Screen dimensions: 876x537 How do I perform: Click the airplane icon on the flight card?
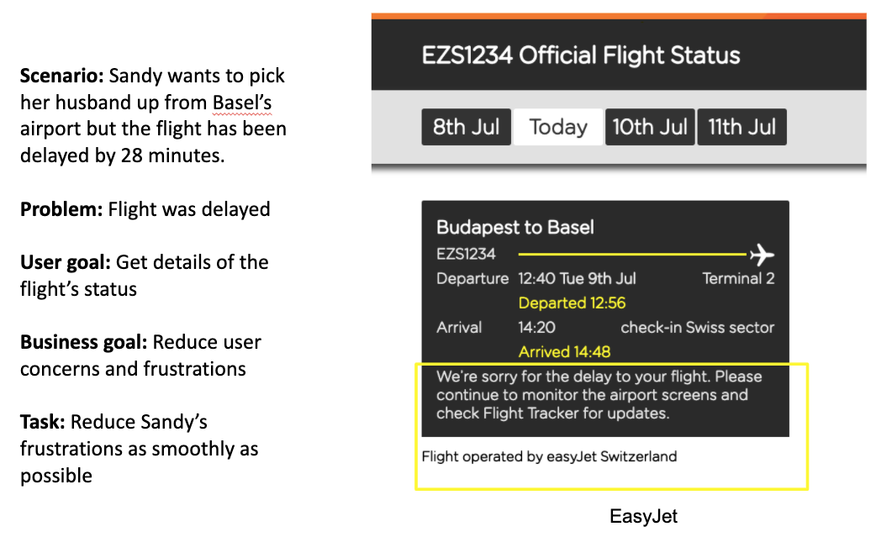click(762, 254)
